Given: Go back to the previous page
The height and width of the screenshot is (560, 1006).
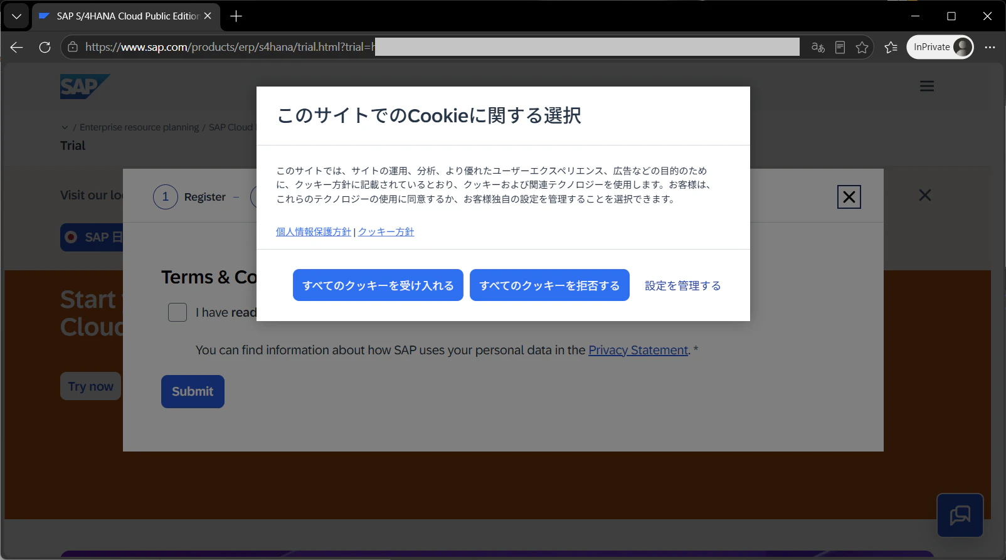Looking at the screenshot, I should (x=17, y=47).
